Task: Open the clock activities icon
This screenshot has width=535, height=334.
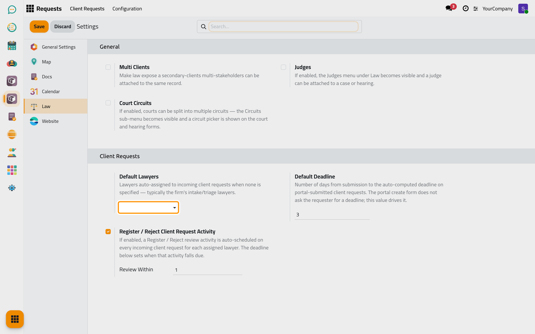Action: [x=465, y=9]
